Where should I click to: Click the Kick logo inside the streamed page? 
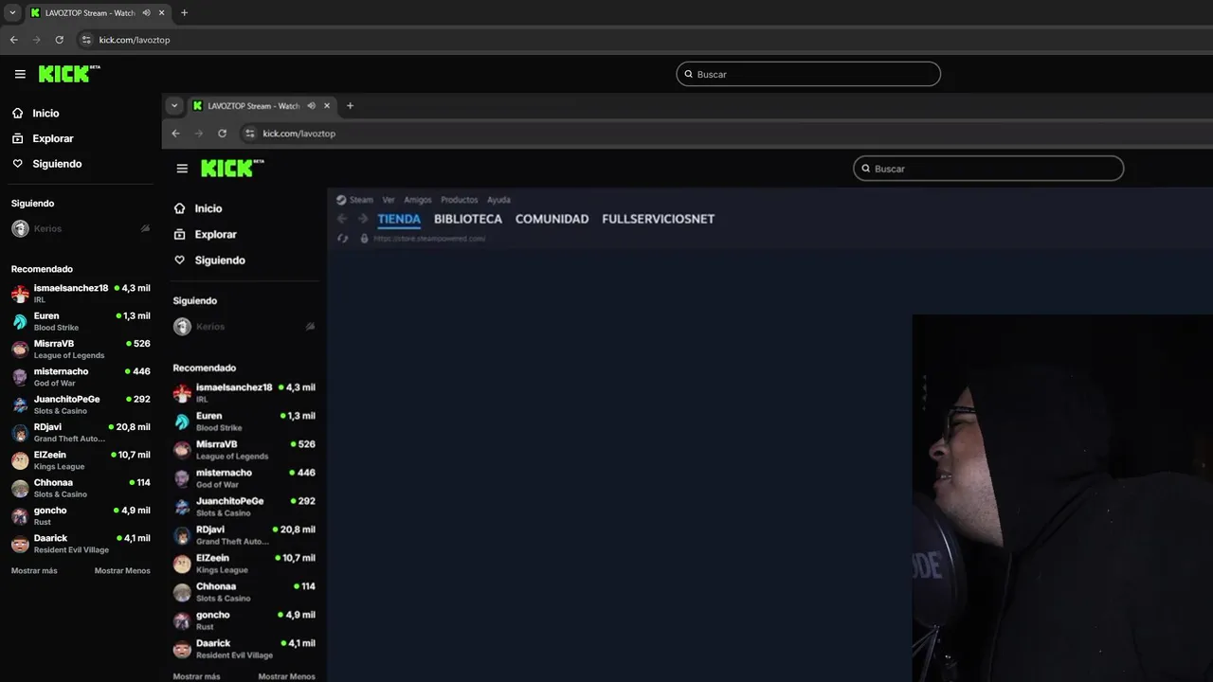click(232, 169)
